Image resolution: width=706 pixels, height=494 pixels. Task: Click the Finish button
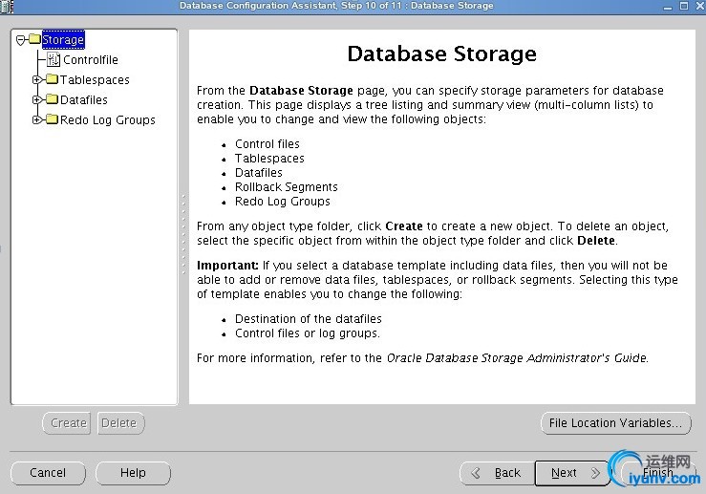pyautogui.click(x=657, y=473)
